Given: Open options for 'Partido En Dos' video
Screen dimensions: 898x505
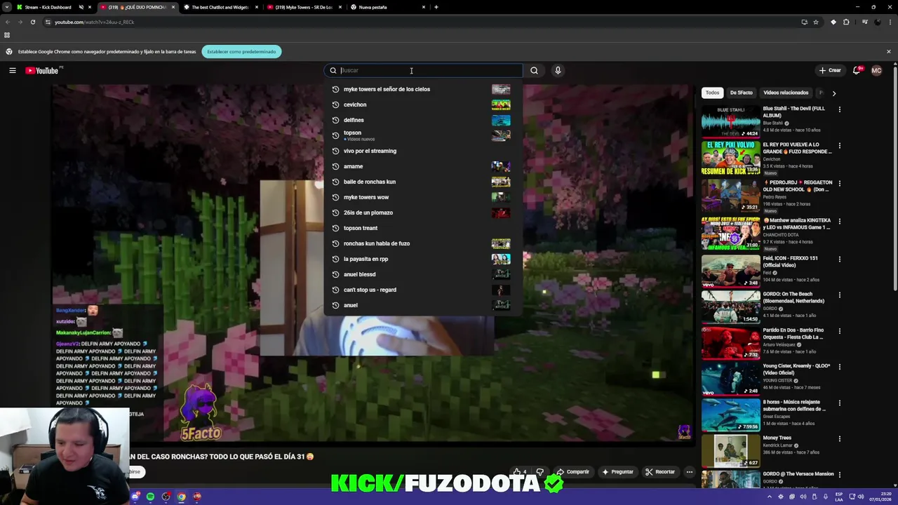Looking at the screenshot, I should click(839, 331).
